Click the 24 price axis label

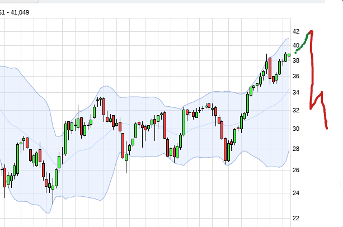[295, 193]
